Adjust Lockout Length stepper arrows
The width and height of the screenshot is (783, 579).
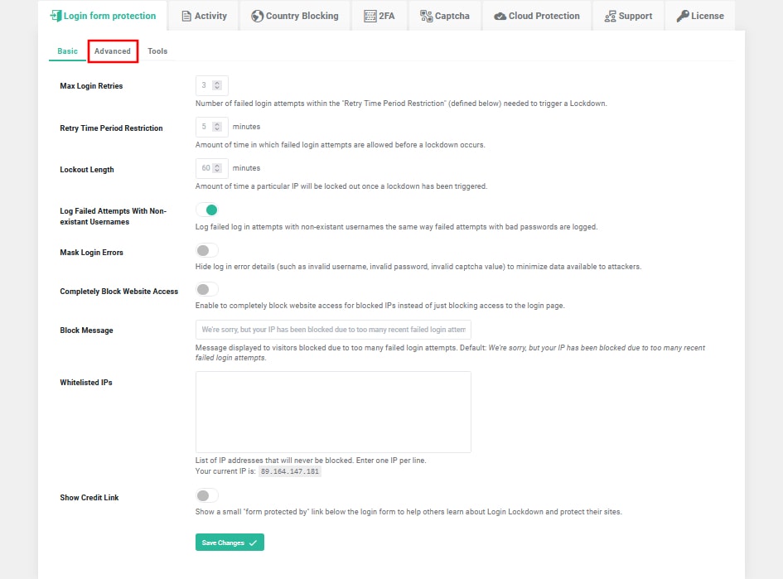click(x=217, y=168)
